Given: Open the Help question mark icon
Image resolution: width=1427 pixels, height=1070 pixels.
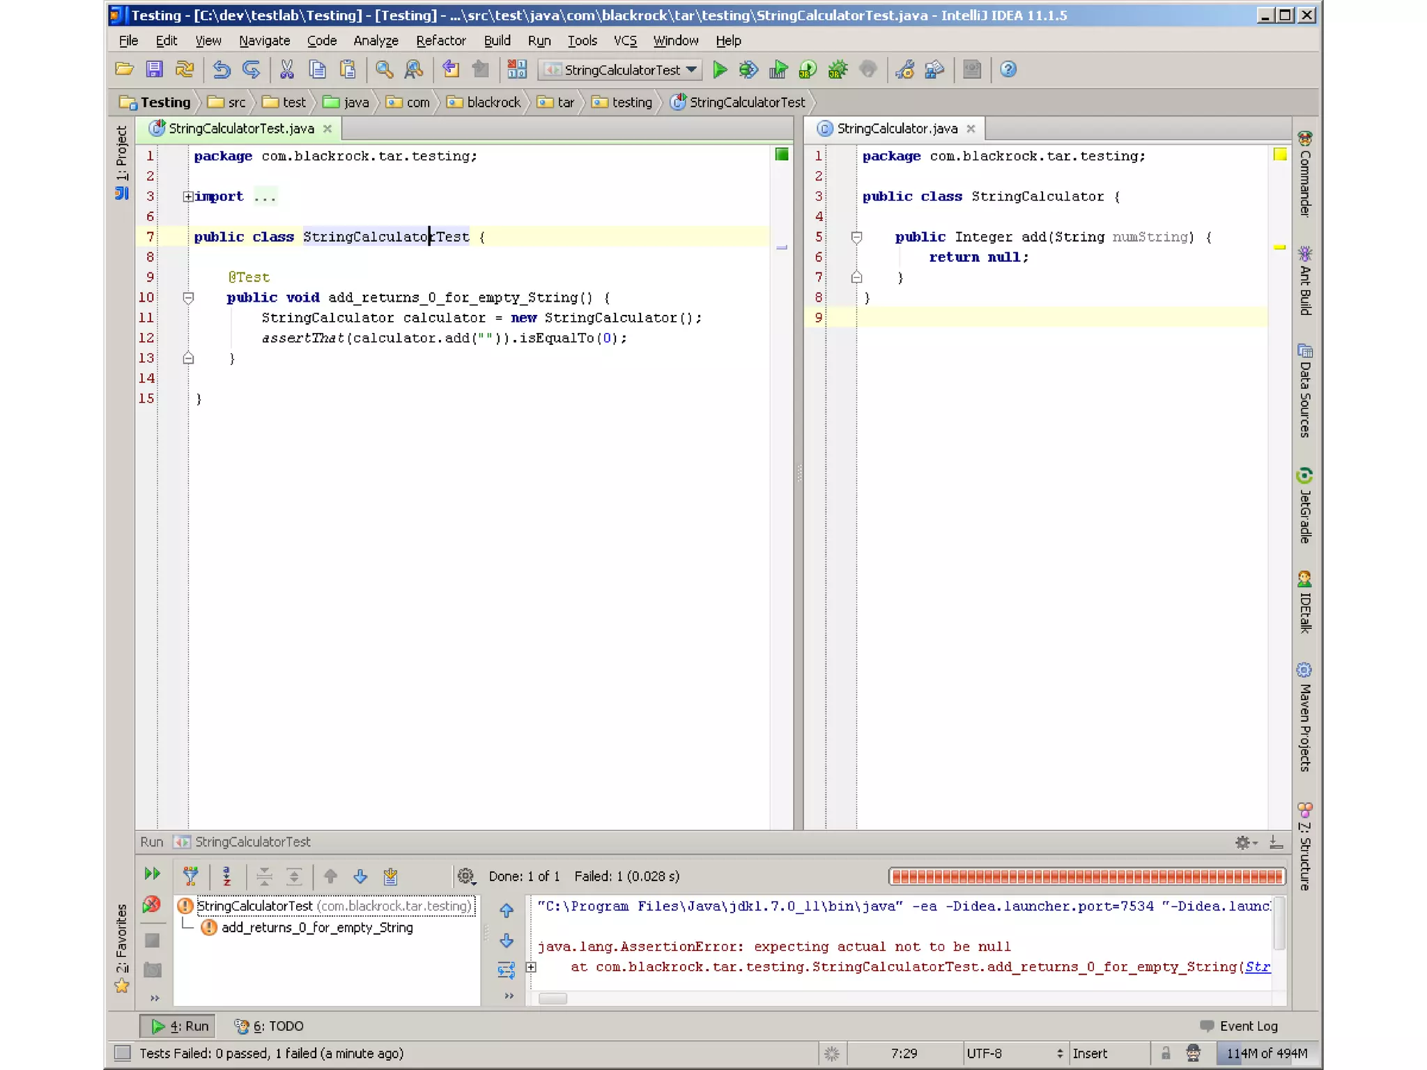Looking at the screenshot, I should (1008, 70).
